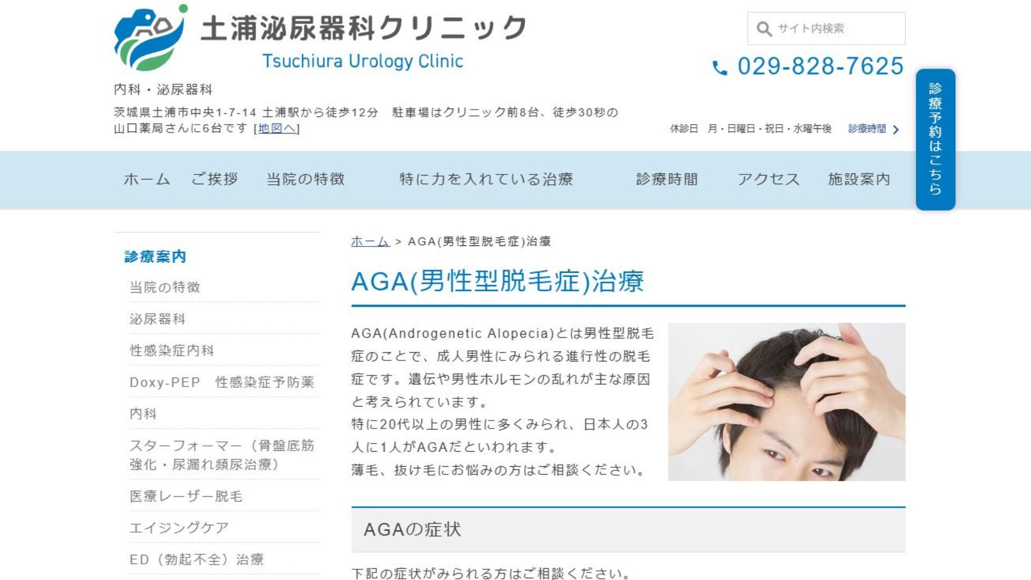The height and width of the screenshot is (580, 1031).
Task: Open 施設案内 navigation item
Action: [859, 179]
